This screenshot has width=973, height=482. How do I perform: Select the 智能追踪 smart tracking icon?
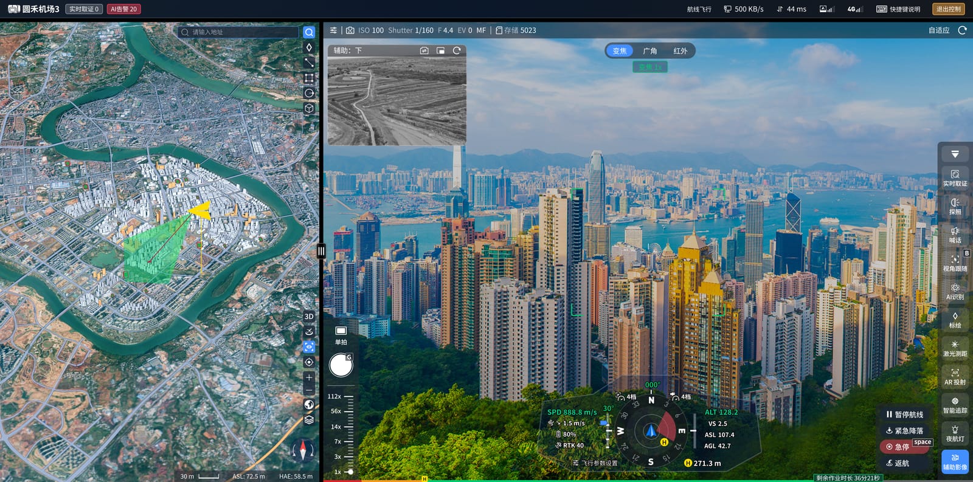pos(955,405)
